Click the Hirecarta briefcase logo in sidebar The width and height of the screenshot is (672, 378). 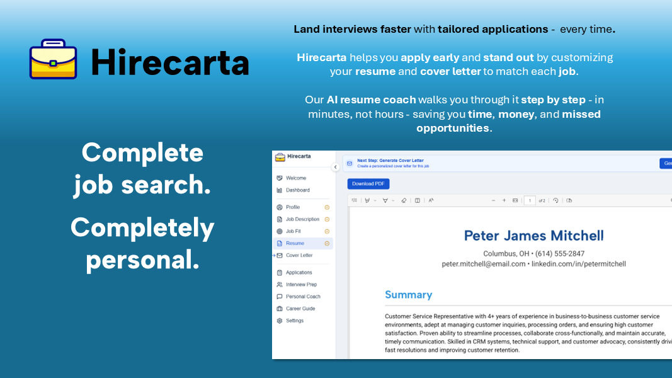tap(280, 157)
